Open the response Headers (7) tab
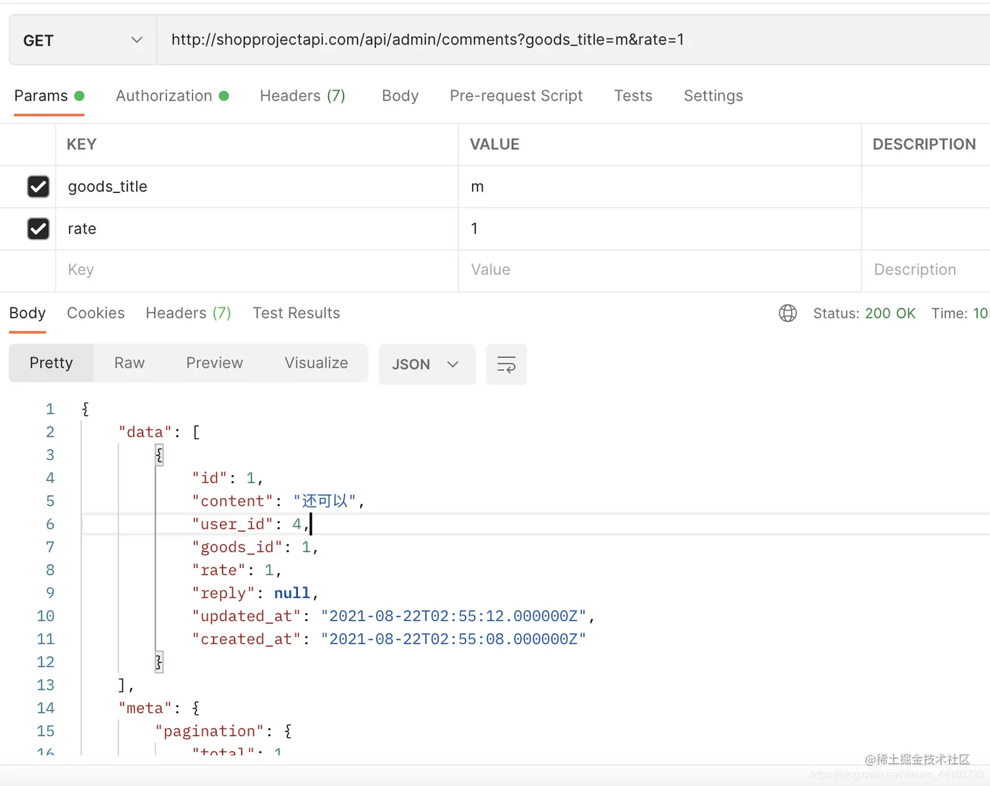This screenshot has height=786, width=990. (x=189, y=313)
